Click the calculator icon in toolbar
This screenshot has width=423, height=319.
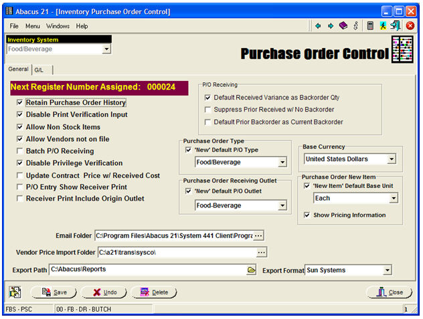[x=370, y=26]
